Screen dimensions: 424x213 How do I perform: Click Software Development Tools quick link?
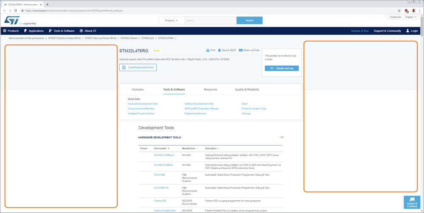199,104
